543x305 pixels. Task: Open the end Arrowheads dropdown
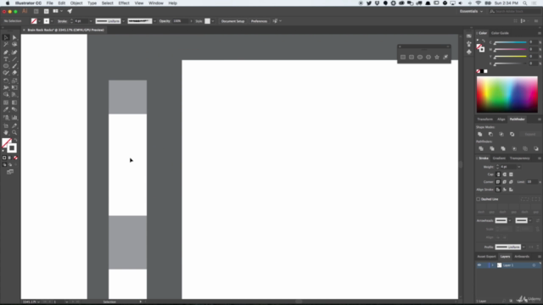click(x=530, y=220)
